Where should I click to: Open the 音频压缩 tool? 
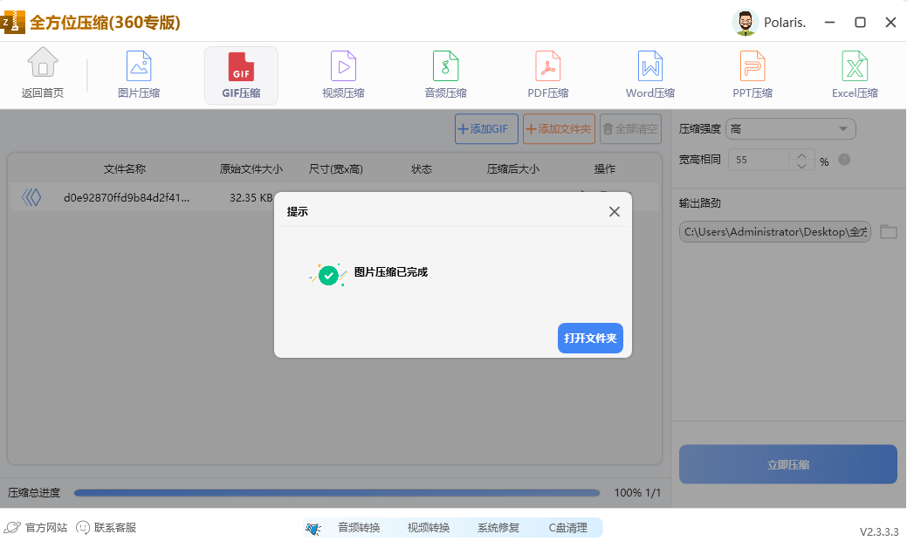(445, 73)
